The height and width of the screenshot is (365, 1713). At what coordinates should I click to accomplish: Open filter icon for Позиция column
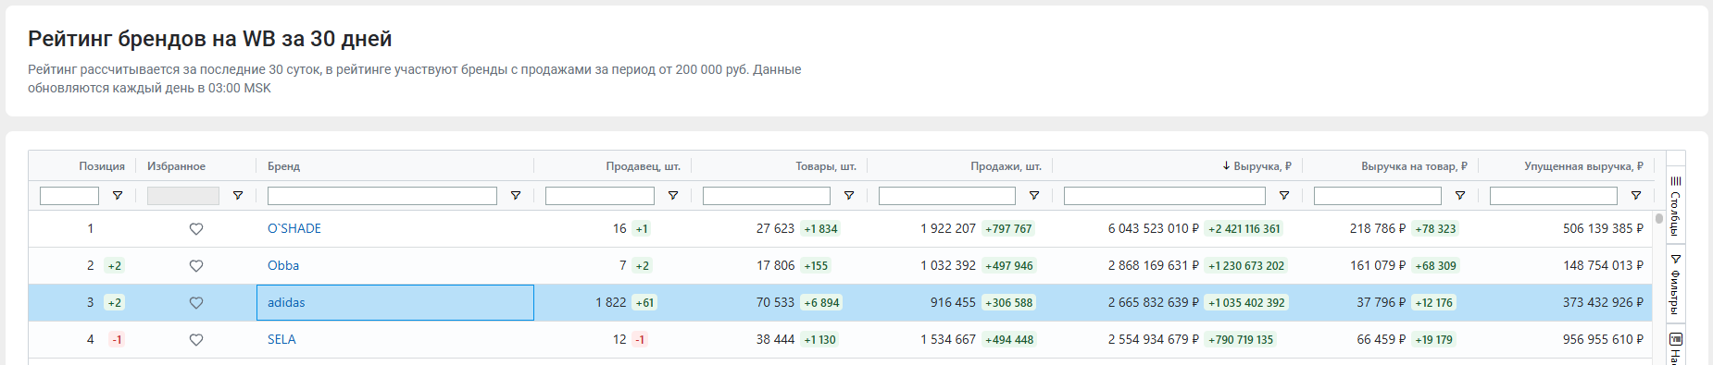pos(118,196)
